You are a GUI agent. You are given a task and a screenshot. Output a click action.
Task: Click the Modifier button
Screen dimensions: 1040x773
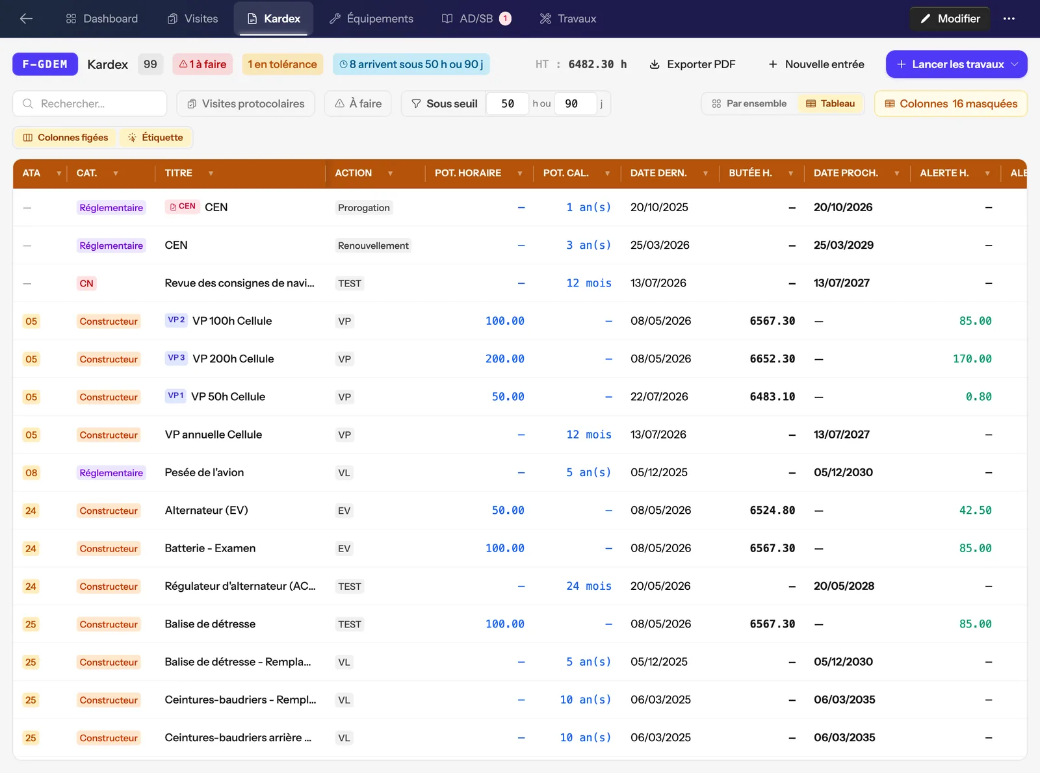tap(950, 19)
